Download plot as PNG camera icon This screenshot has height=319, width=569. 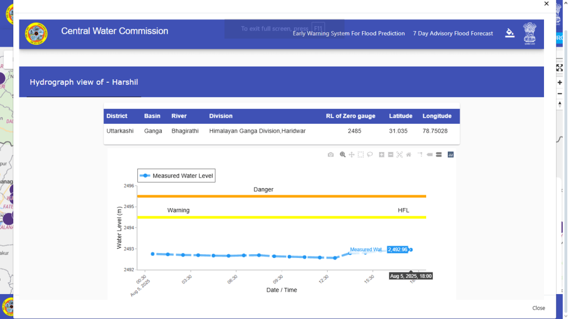pyautogui.click(x=331, y=155)
